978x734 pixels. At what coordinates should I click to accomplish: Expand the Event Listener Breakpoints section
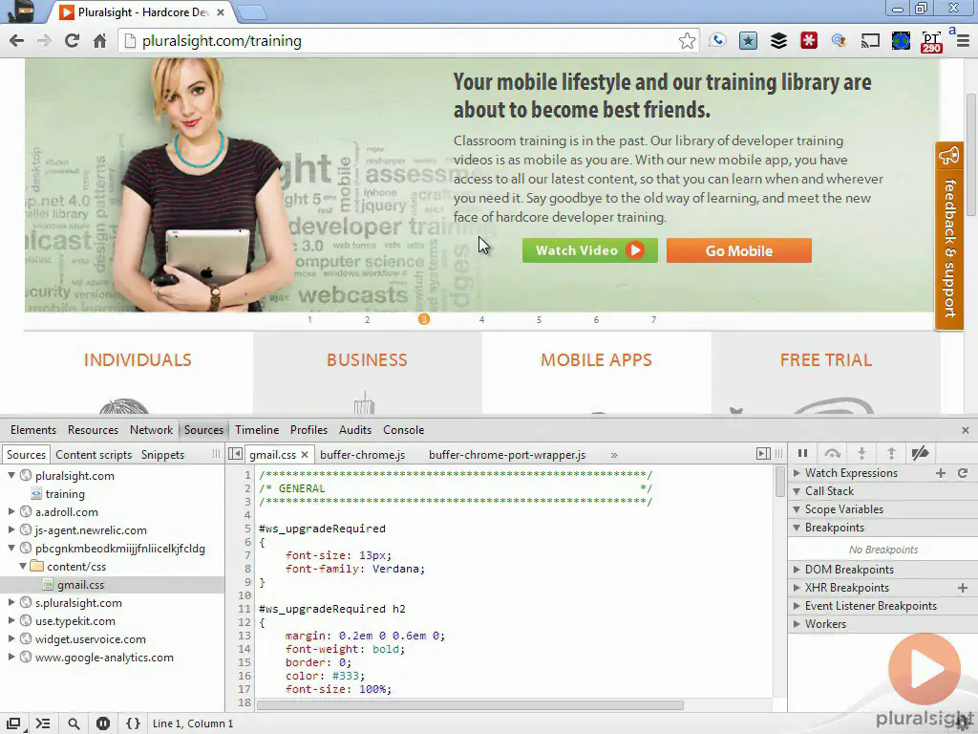point(797,606)
